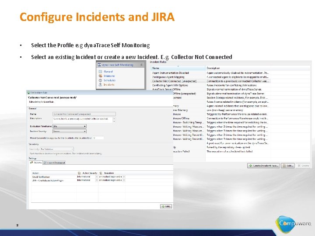This screenshot has height=236, width=315.
Task: Click the Edit Incident Rule title icon
Action: tap(28, 93)
